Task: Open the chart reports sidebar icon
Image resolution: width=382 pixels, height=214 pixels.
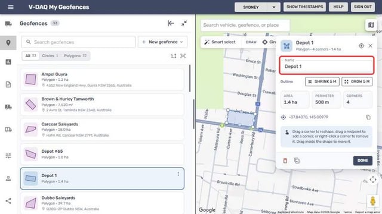Action: (8, 62)
